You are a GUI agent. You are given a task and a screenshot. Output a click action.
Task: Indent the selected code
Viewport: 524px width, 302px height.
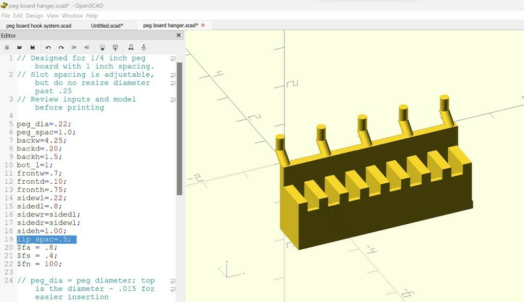[87, 47]
